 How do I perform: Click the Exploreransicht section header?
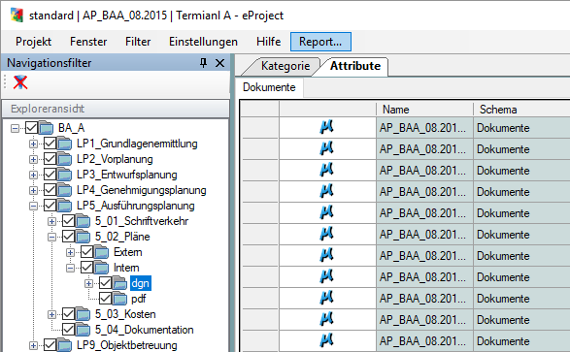click(x=116, y=109)
